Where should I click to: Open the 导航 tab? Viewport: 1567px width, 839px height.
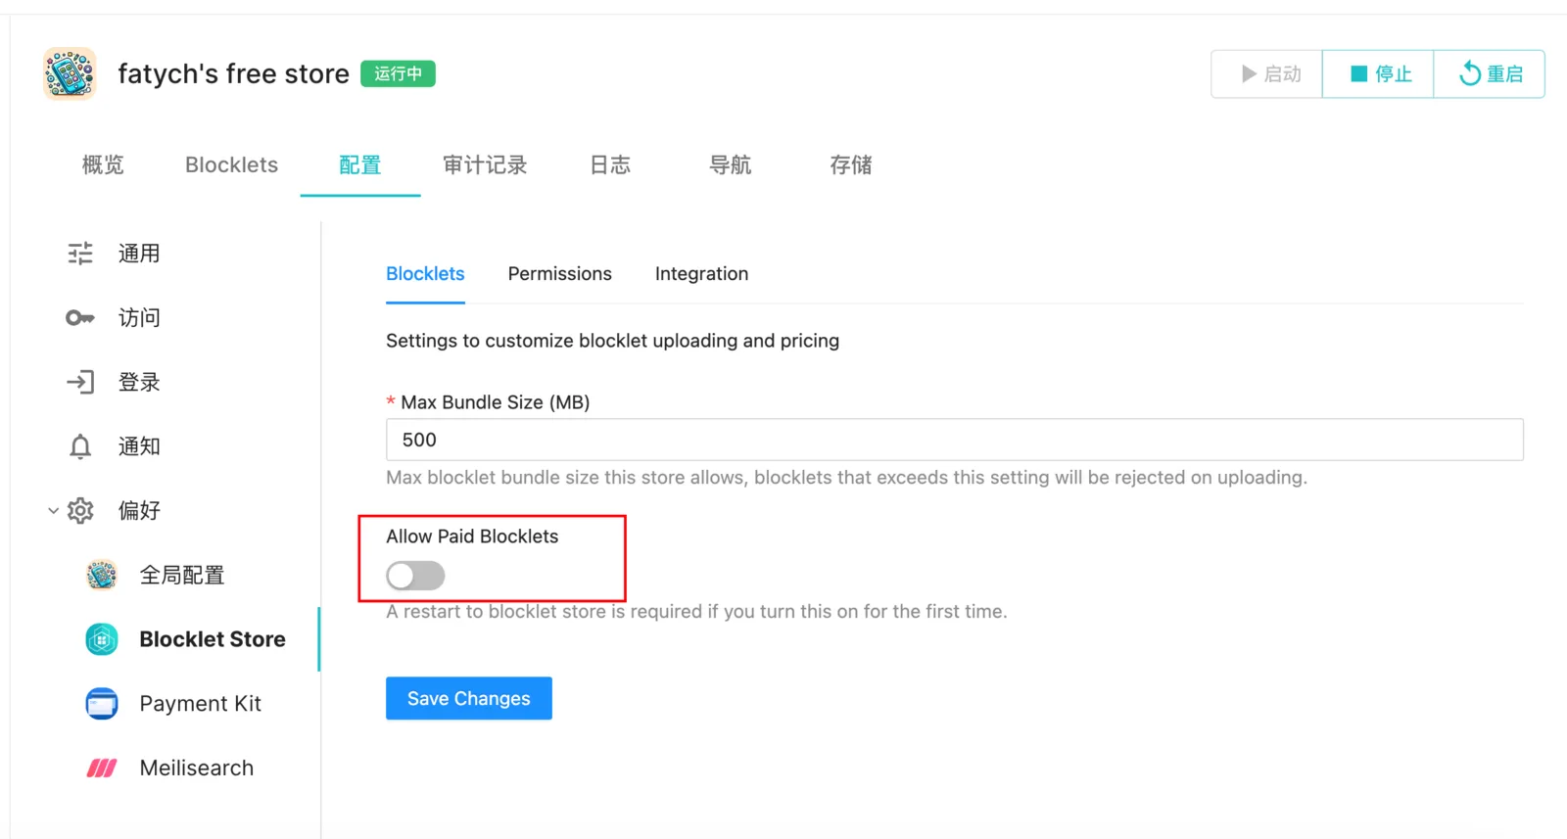point(731,164)
